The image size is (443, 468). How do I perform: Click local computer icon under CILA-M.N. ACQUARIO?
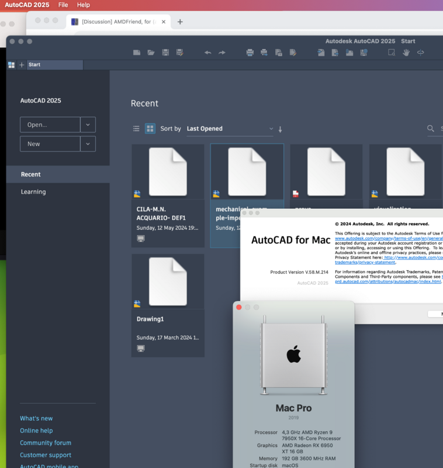(141, 239)
